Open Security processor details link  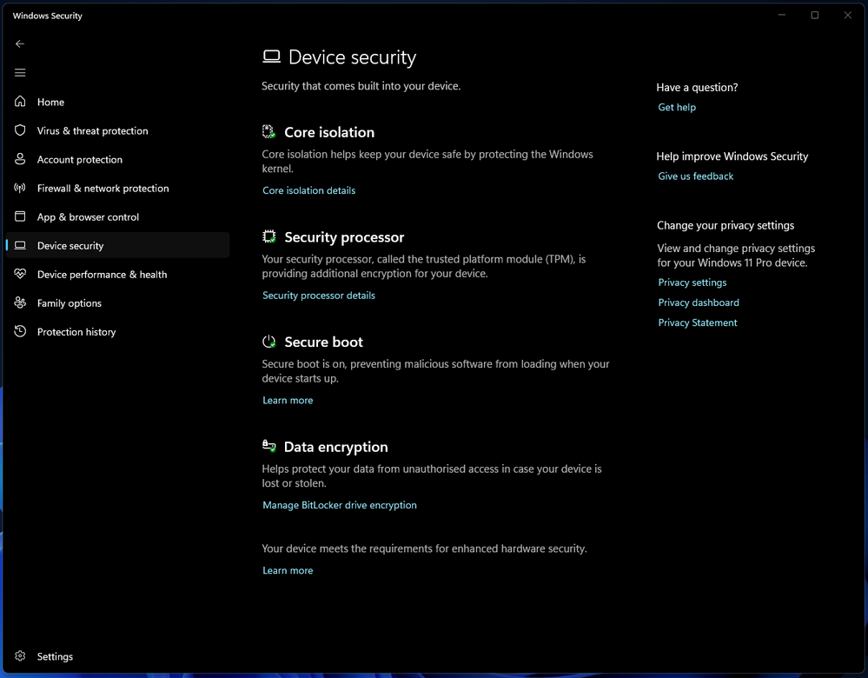[319, 296]
